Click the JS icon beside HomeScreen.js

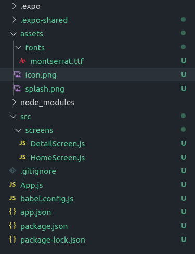22,157
